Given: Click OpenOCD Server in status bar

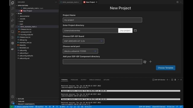Looking at the screenshot, I should [x=159, y=107].
